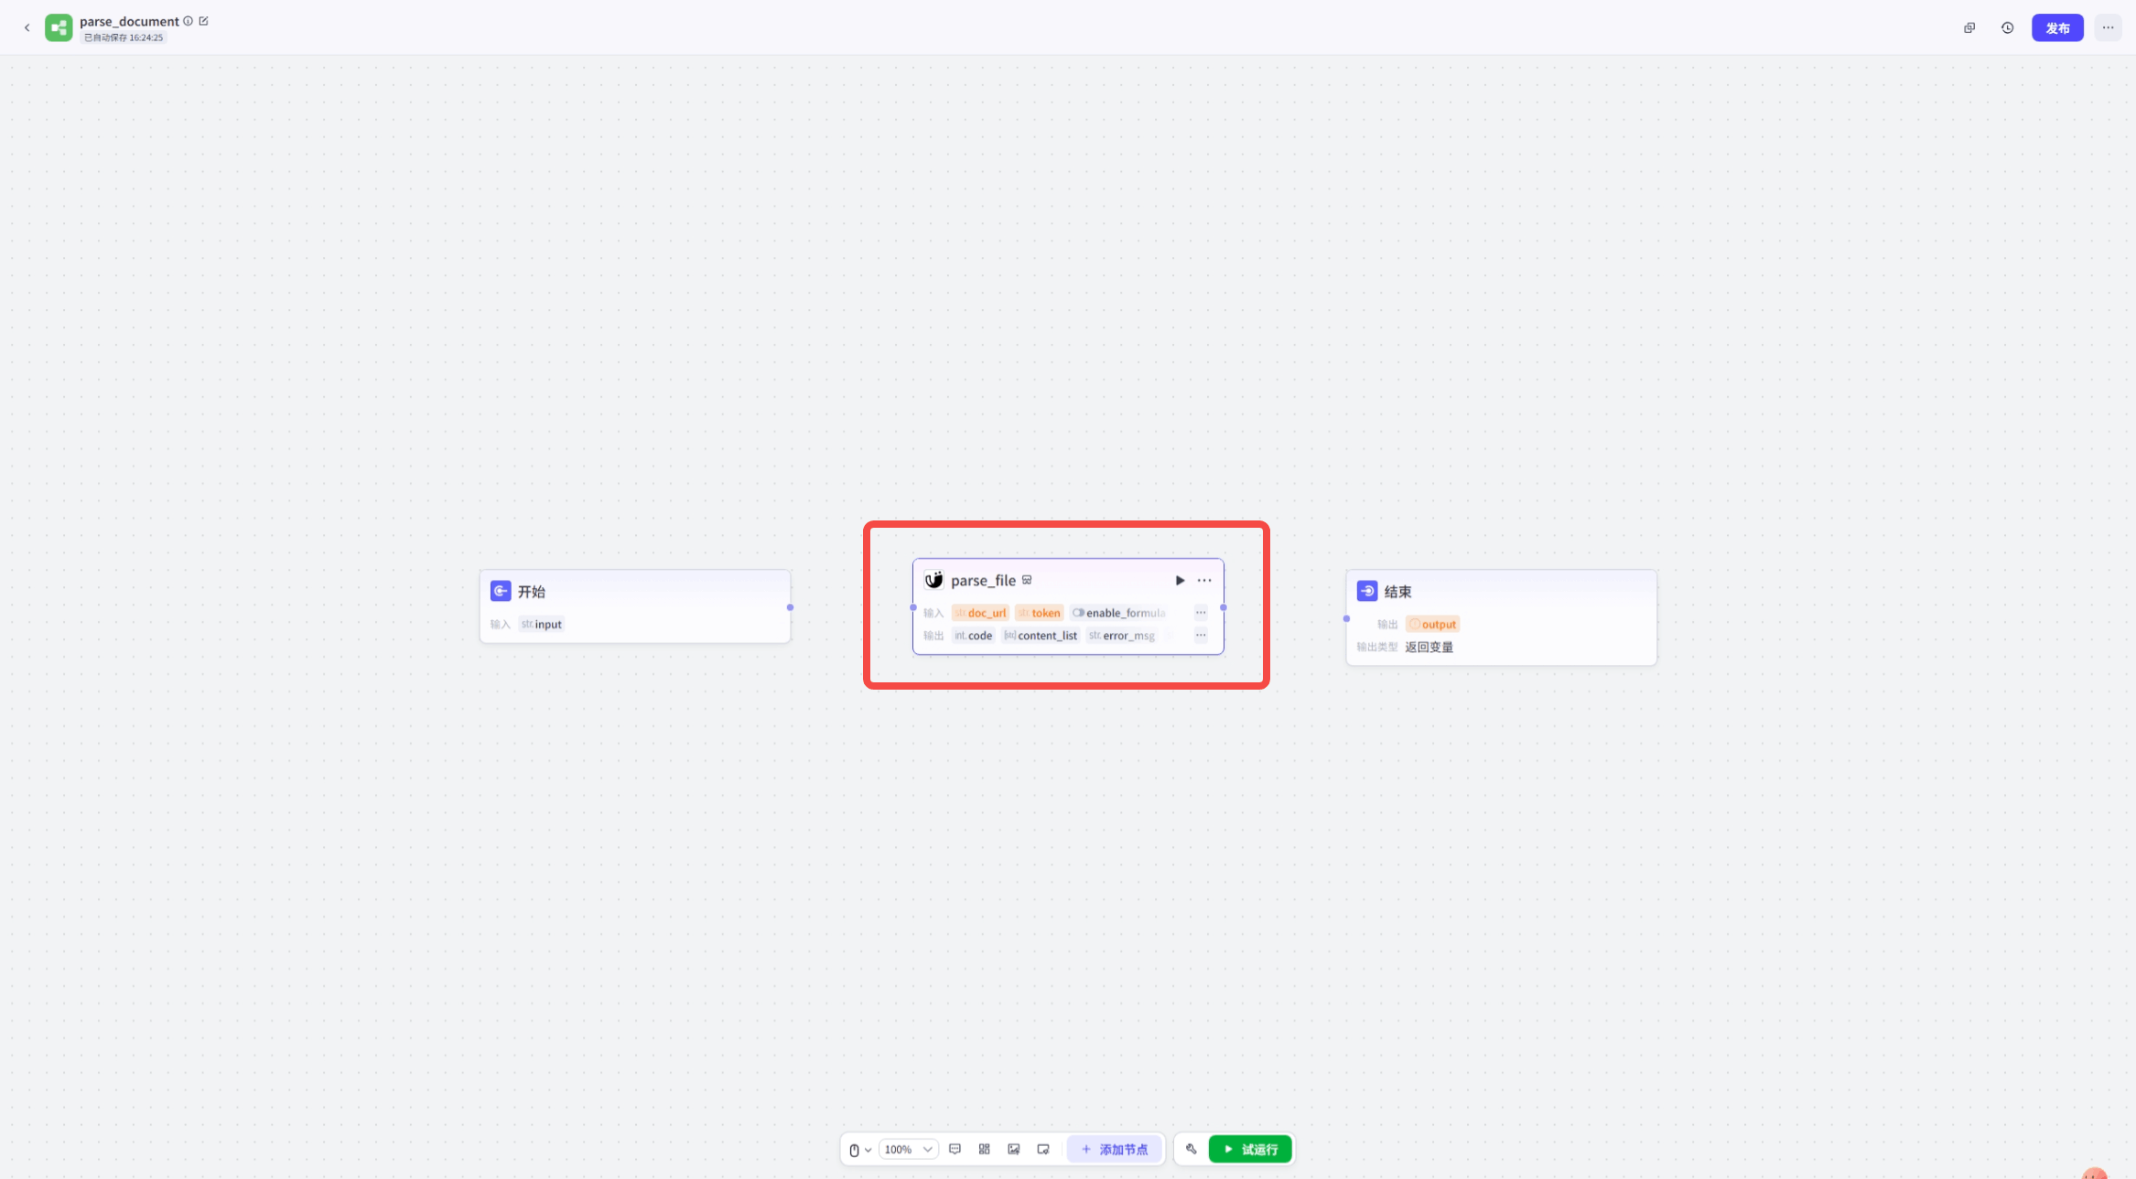
Task: Click the add comment icon in the toolbar
Action: (955, 1149)
